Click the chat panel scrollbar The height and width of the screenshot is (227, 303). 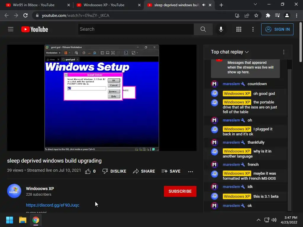click(x=289, y=140)
